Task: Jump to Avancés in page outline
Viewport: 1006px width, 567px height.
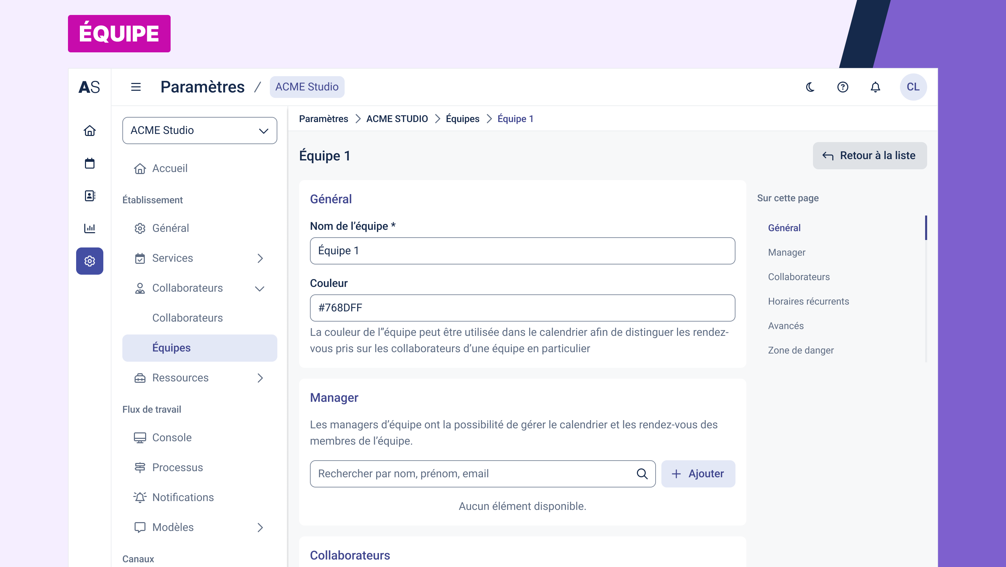Action: click(x=785, y=326)
